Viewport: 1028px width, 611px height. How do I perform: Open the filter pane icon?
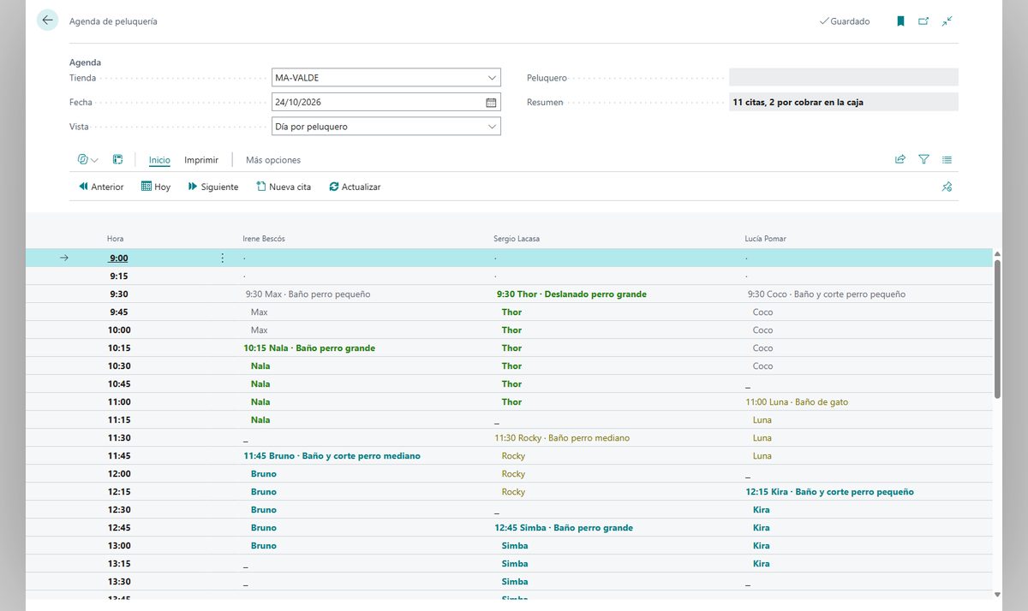[x=923, y=159]
